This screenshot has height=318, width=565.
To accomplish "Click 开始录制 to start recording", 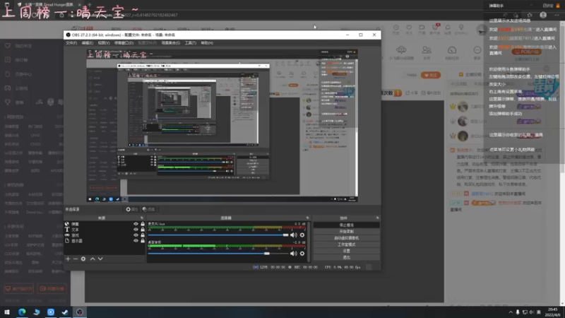I will pos(346,232).
